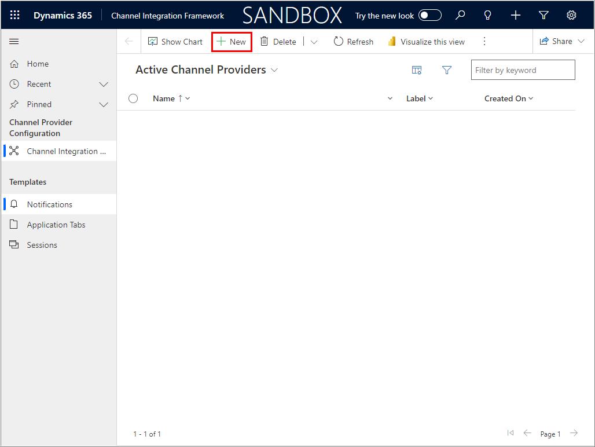
Task: Open the funnel filter icon in top bar
Action: 543,15
